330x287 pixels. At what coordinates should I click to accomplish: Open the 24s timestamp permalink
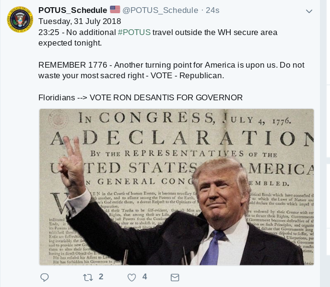[212, 10]
